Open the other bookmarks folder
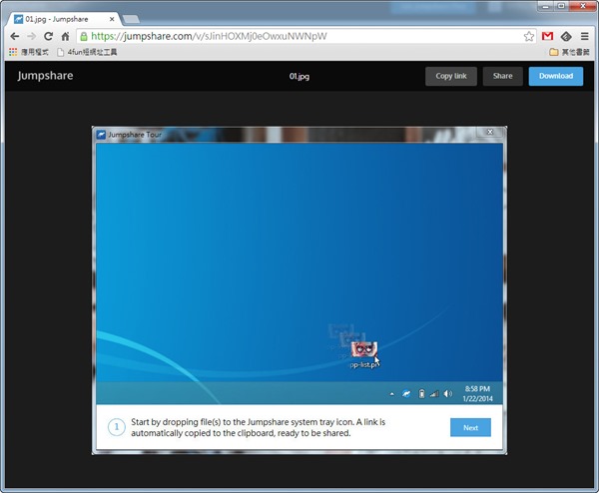The image size is (599, 493). 569,52
